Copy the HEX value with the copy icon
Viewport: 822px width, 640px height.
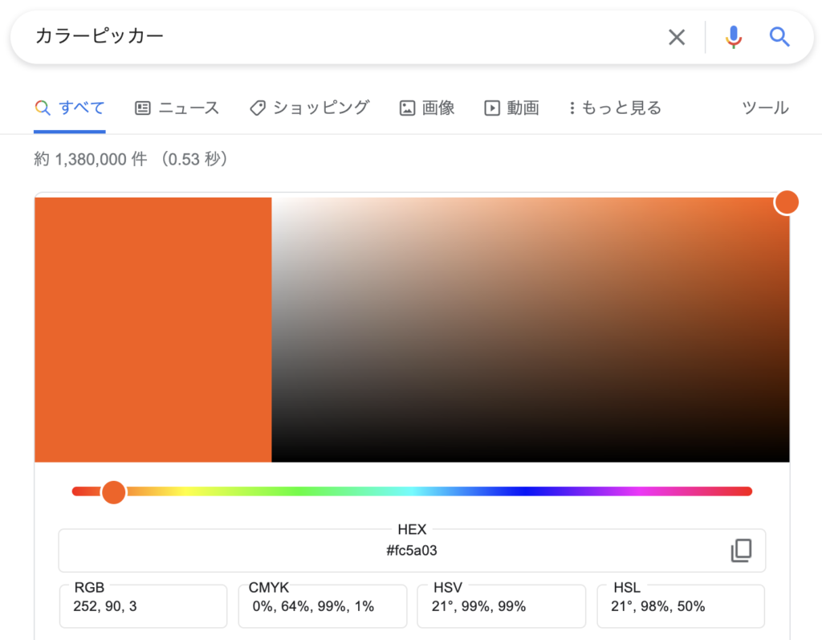tap(741, 551)
